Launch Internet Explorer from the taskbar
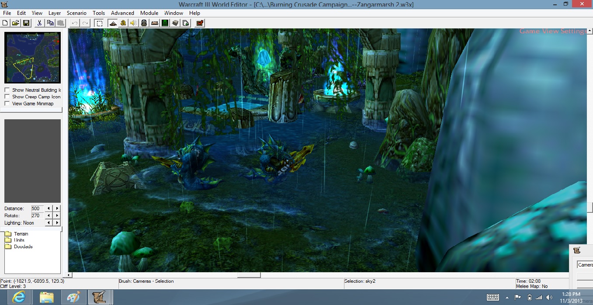 coord(19,297)
